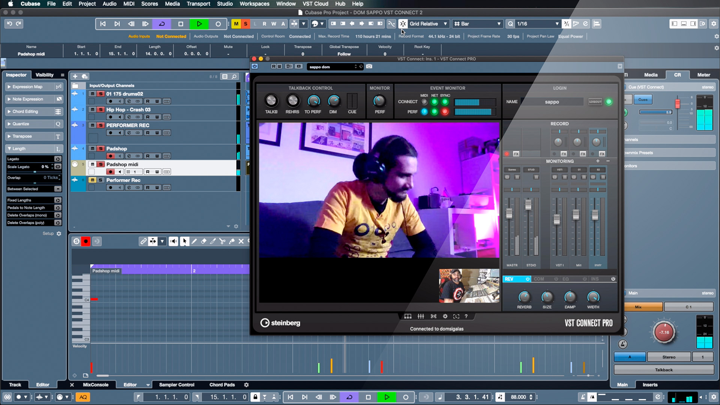Image resolution: width=720 pixels, height=405 pixels.
Task: Click the fullscreen brackets icon in VST Connect
Action: point(456,316)
